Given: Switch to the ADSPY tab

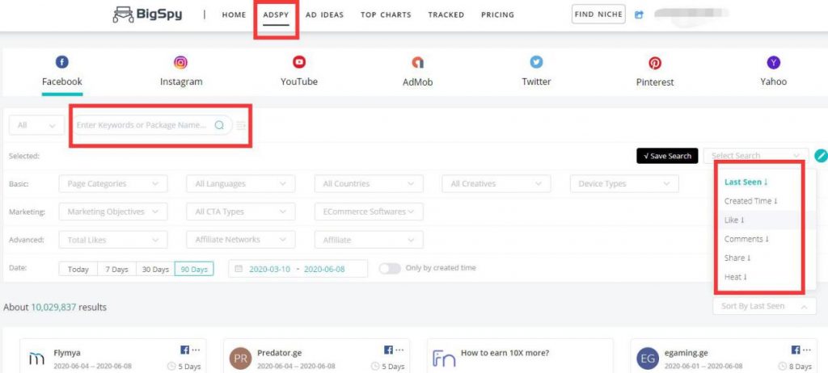Looking at the screenshot, I should click(277, 15).
